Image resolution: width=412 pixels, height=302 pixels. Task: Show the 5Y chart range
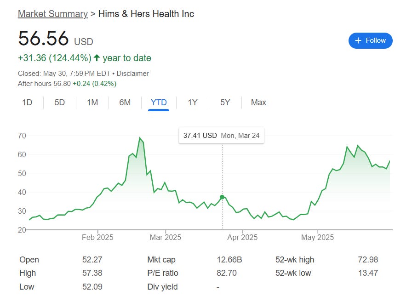(x=225, y=103)
